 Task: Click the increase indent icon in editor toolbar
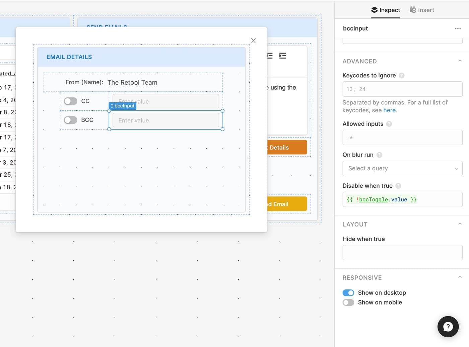click(283, 56)
